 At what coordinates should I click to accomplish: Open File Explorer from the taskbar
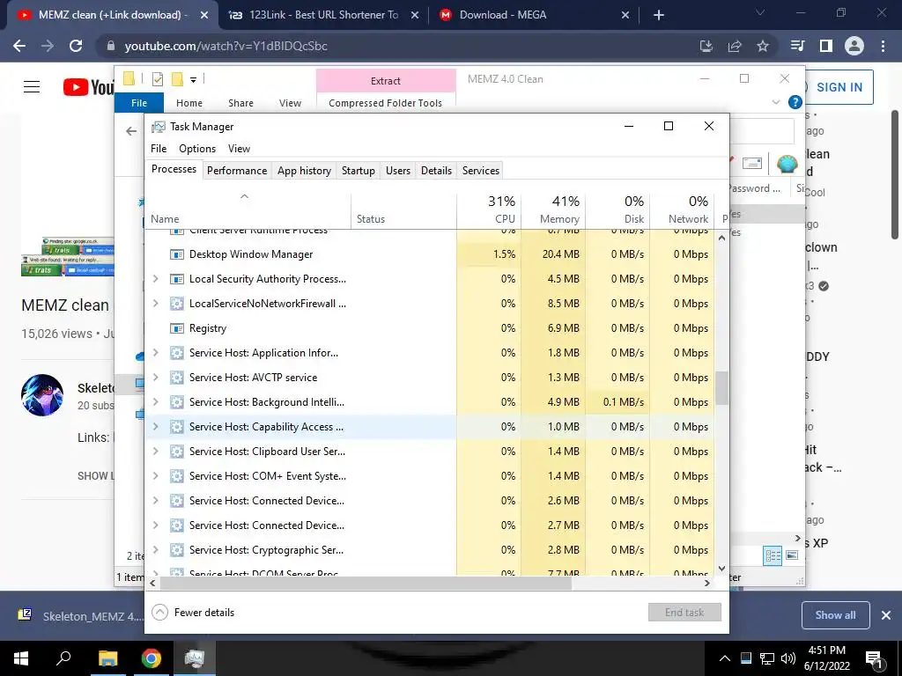107,658
